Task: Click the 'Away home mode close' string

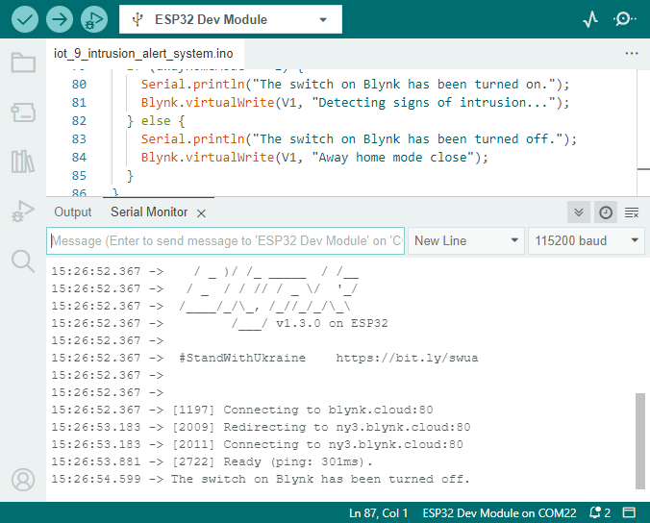Action: point(392,158)
